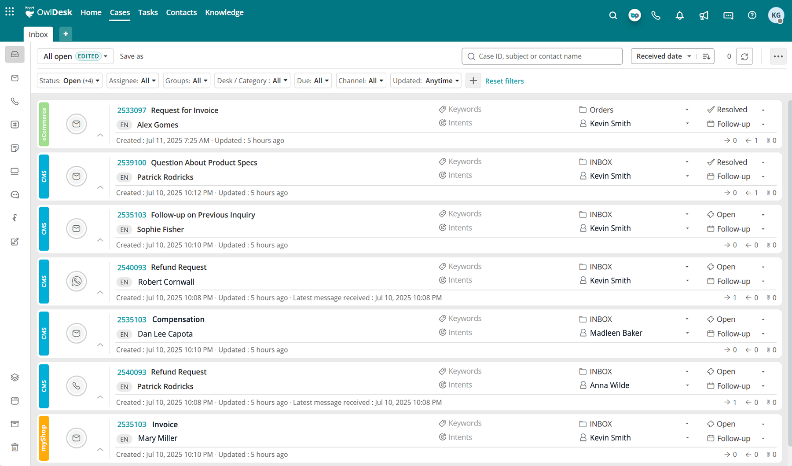Click the phone icon in top bar
792x466 pixels.
(656, 15)
